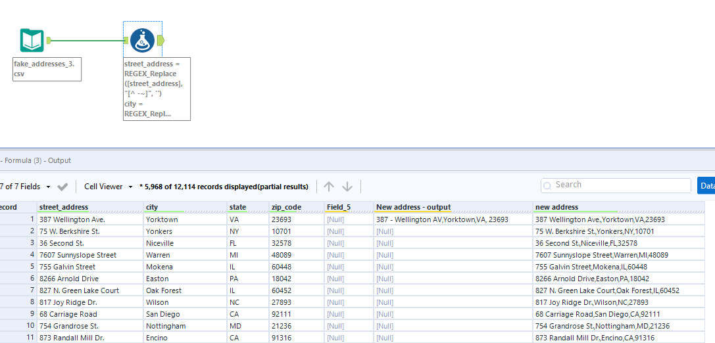The height and width of the screenshot is (343, 715).
Task: Select cell 8266 Arnold Drive,Easton,PA,18042
Action: pyautogui.click(x=619, y=279)
